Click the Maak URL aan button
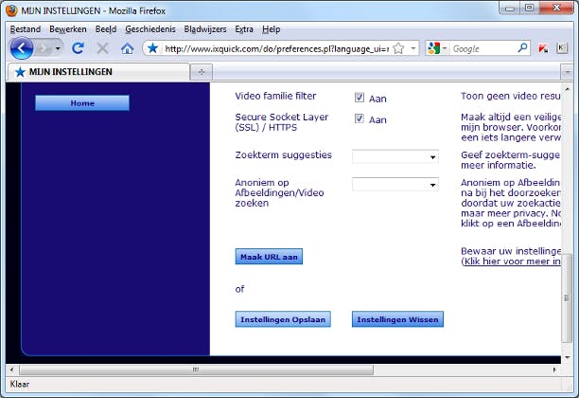 coord(269,257)
